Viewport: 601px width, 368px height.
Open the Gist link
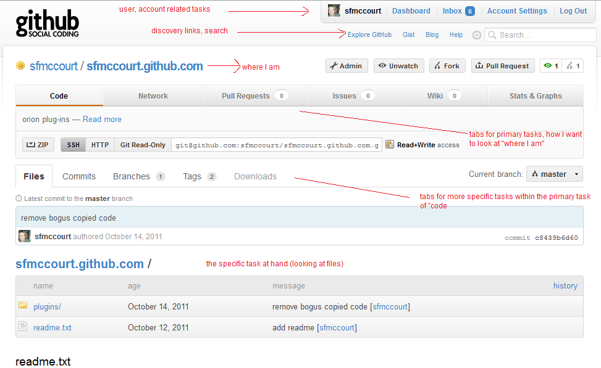(x=408, y=35)
